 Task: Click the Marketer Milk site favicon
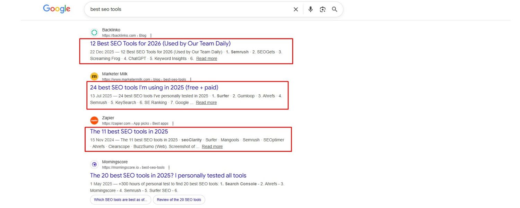coord(94,76)
